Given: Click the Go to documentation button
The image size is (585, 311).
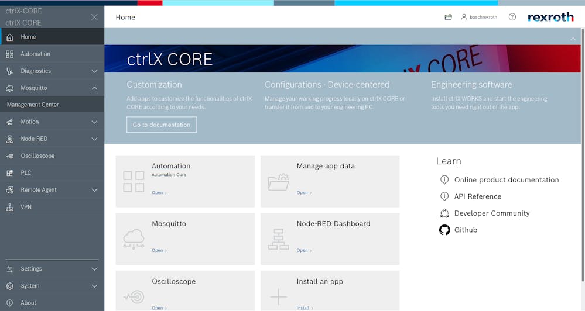Looking at the screenshot, I should pyautogui.click(x=162, y=125).
